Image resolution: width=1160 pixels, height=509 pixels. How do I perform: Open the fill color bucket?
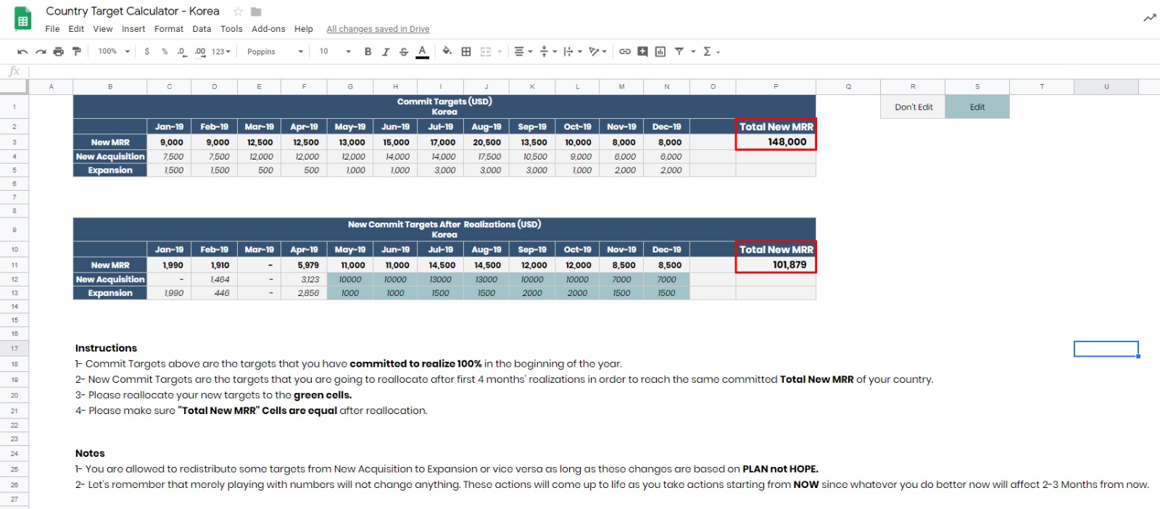447,51
